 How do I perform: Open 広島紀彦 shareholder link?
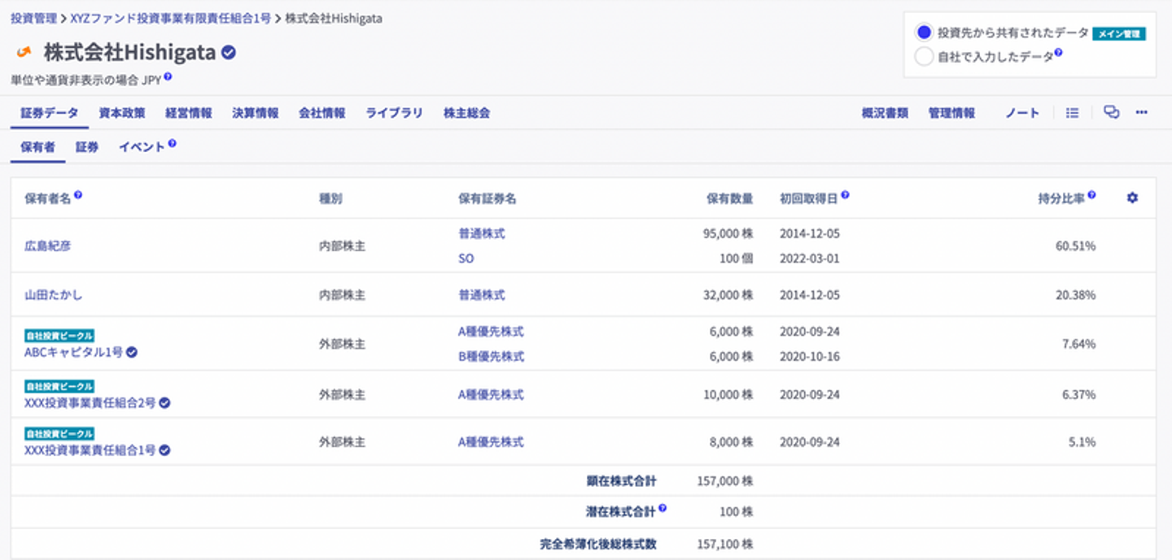click(47, 245)
